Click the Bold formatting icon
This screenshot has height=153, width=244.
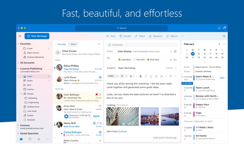140,76
